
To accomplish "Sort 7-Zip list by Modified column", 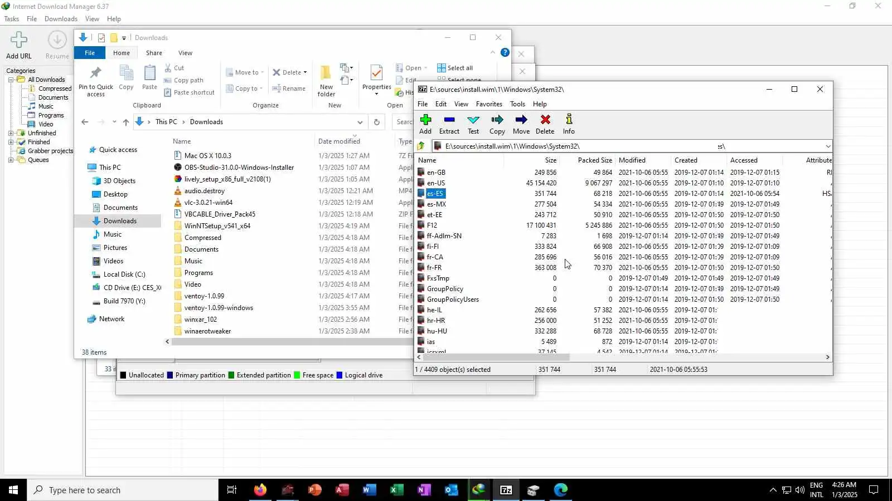I will pos(643,160).
